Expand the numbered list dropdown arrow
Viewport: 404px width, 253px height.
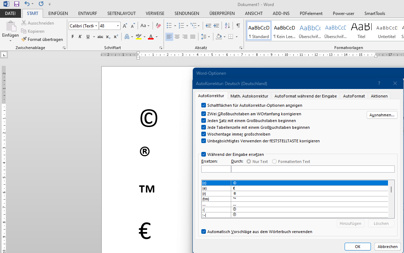(187, 26)
